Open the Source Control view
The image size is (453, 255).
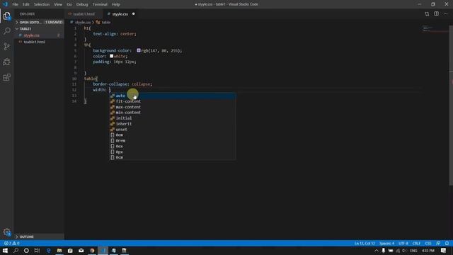pos(6,46)
